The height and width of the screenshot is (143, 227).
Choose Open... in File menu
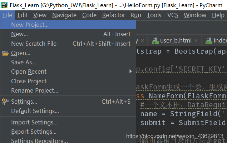tap(68, 53)
